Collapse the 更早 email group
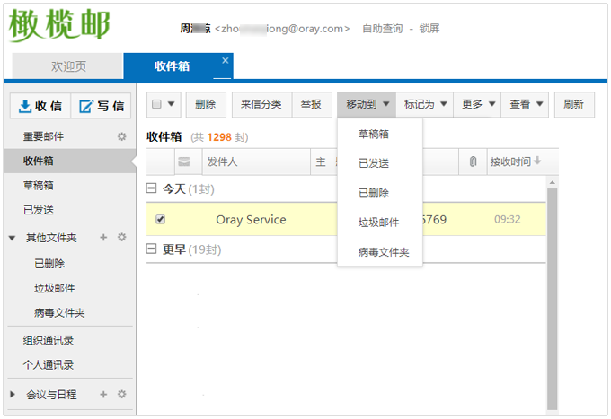The width and height of the screenshot is (611, 419). (152, 249)
